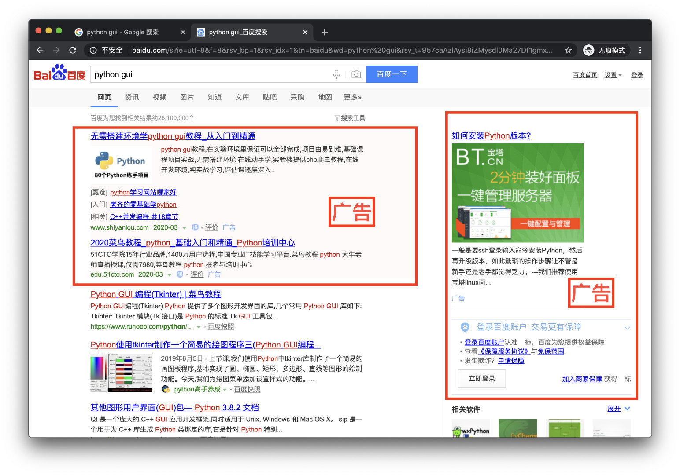
Task: Select the 图片 search tab
Action: point(187,97)
